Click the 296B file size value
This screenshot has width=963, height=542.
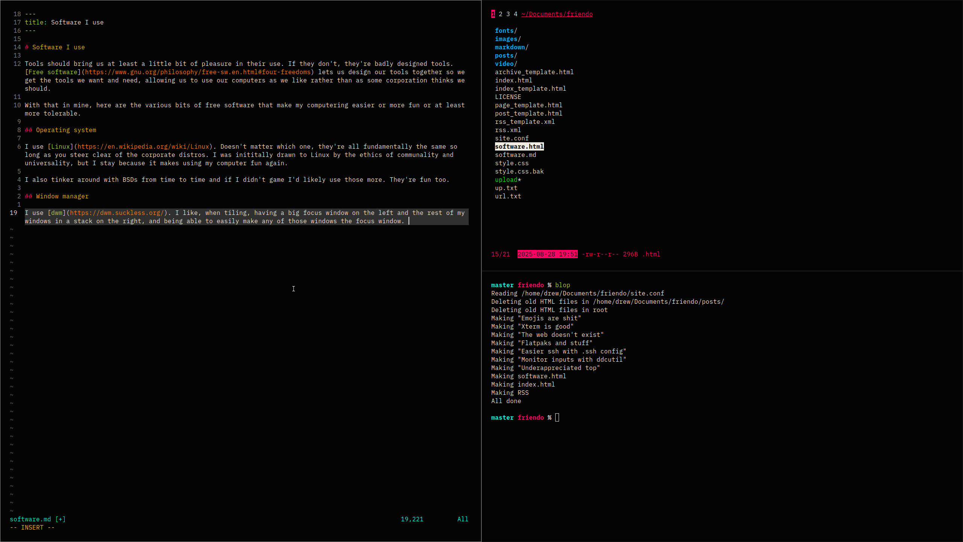click(x=630, y=254)
